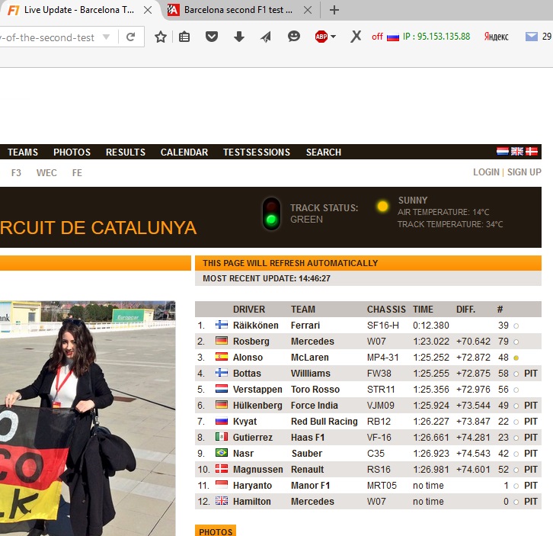Click the PIT label in Haryanto row

[x=530, y=486]
